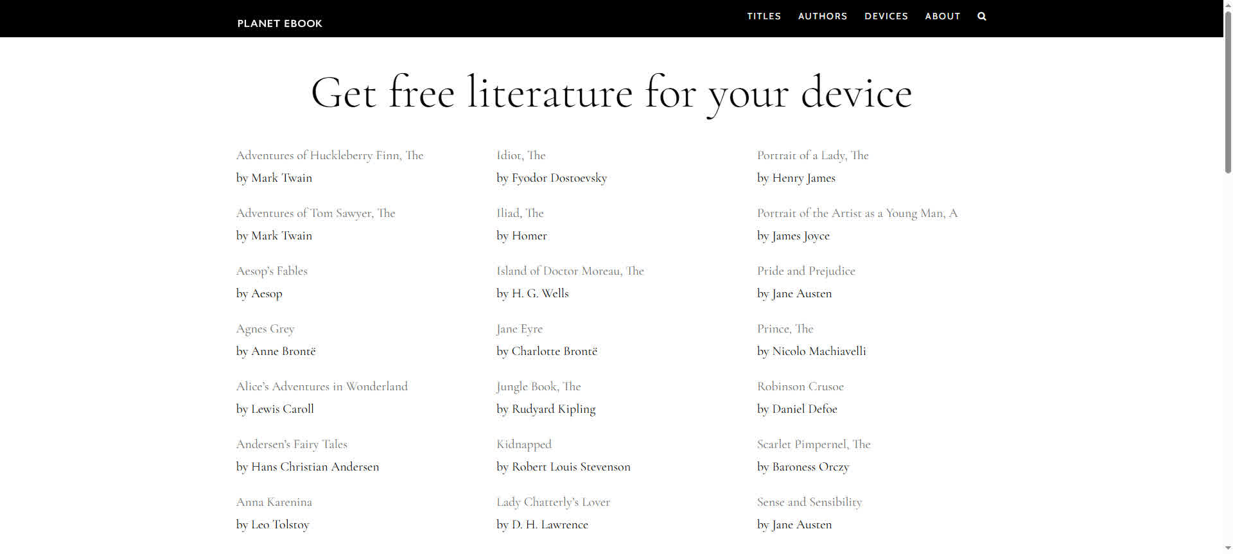The height and width of the screenshot is (554, 1233).
Task: Open Aesop's Fables title
Action: coord(272,271)
